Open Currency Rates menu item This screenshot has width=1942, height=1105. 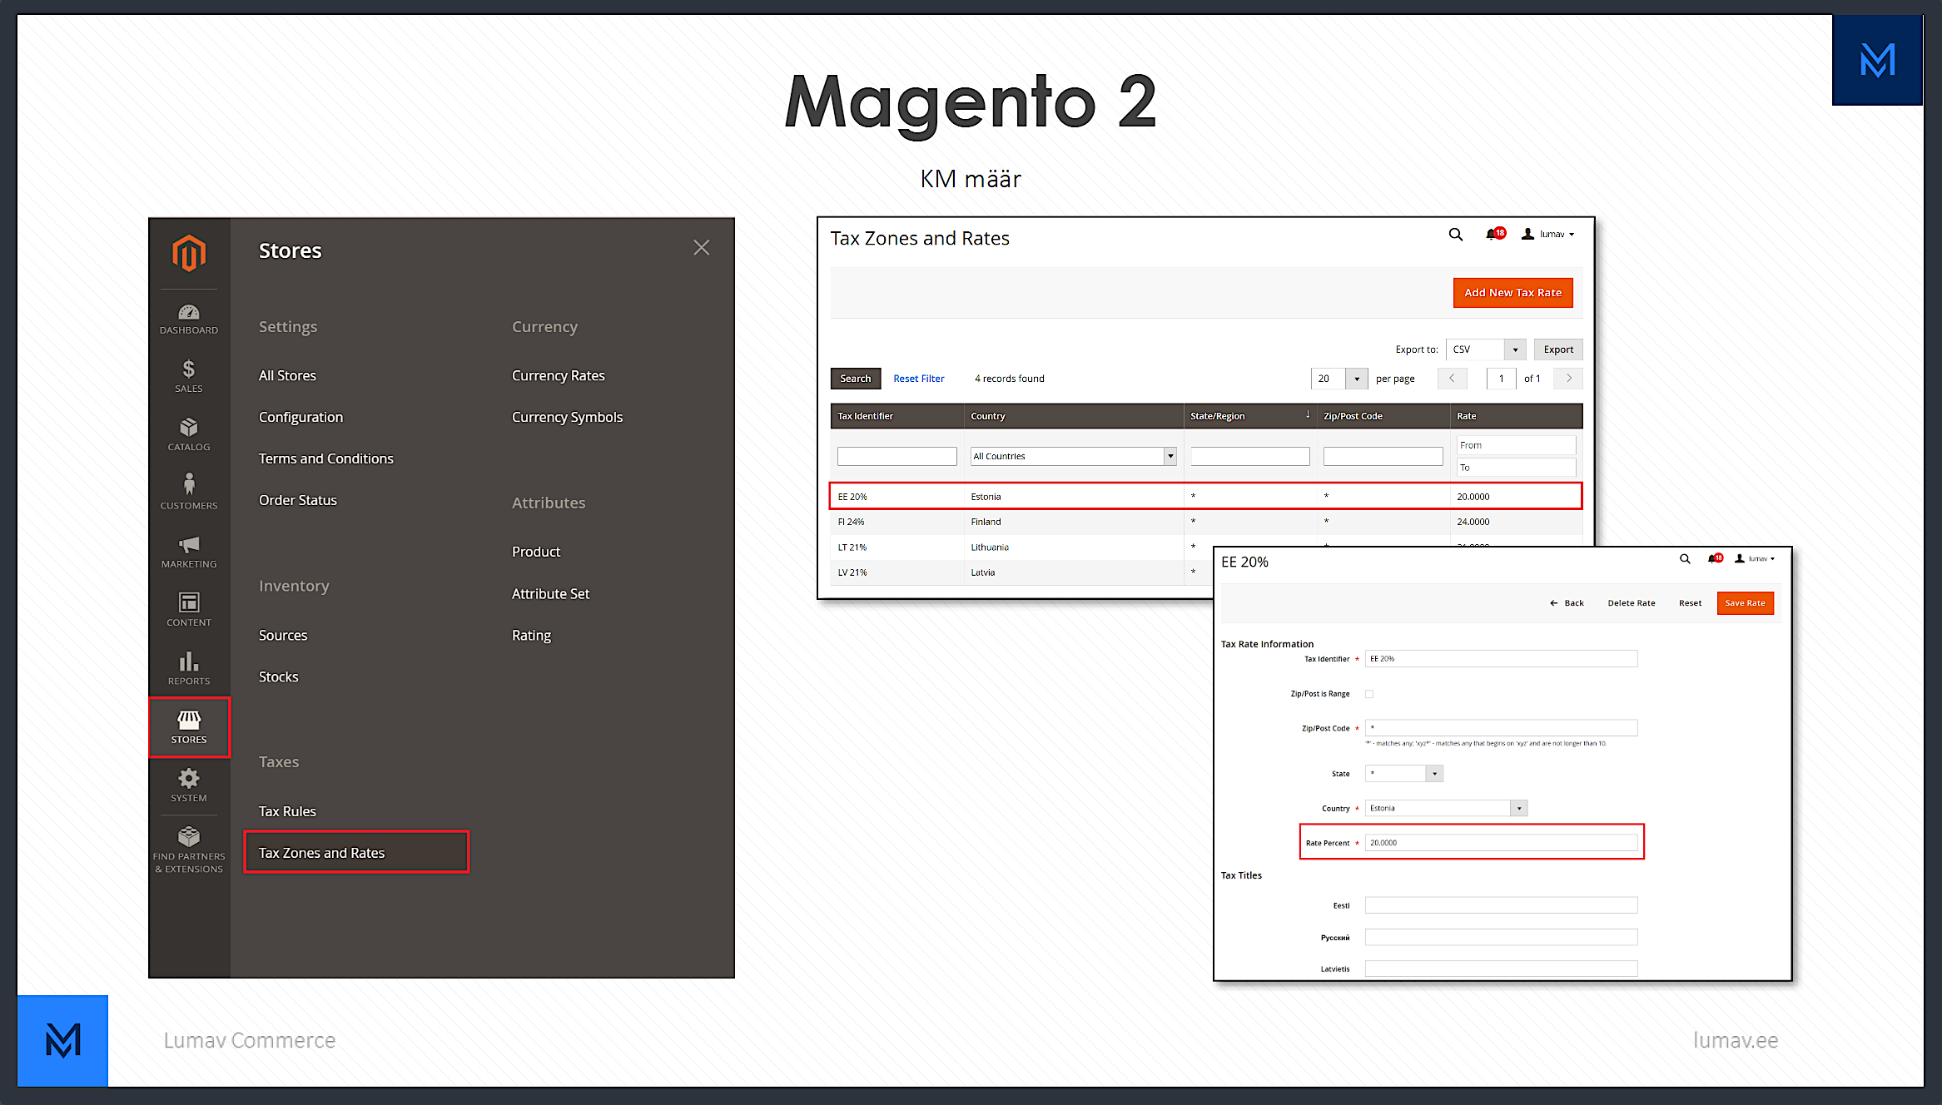[x=558, y=375]
